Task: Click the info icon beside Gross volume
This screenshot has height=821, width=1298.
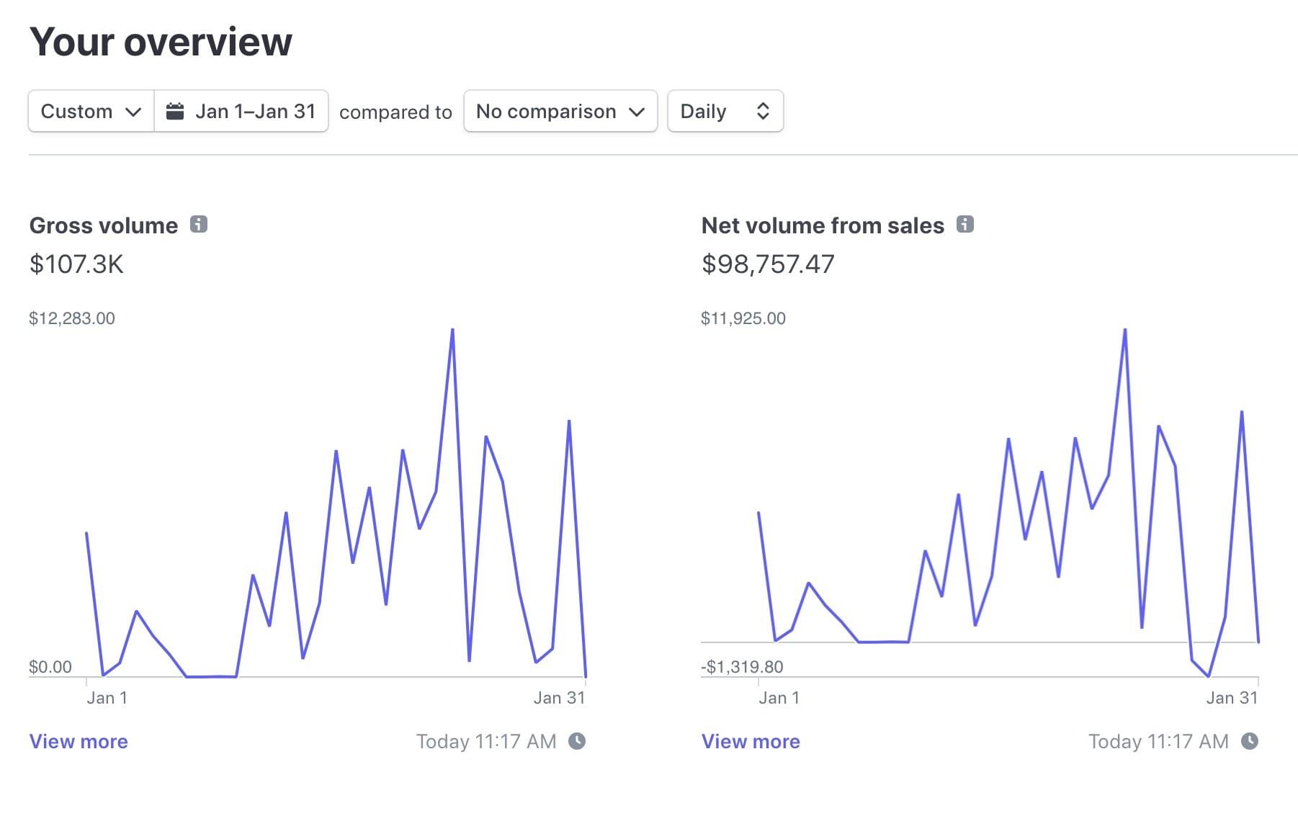Action: [x=199, y=225]
